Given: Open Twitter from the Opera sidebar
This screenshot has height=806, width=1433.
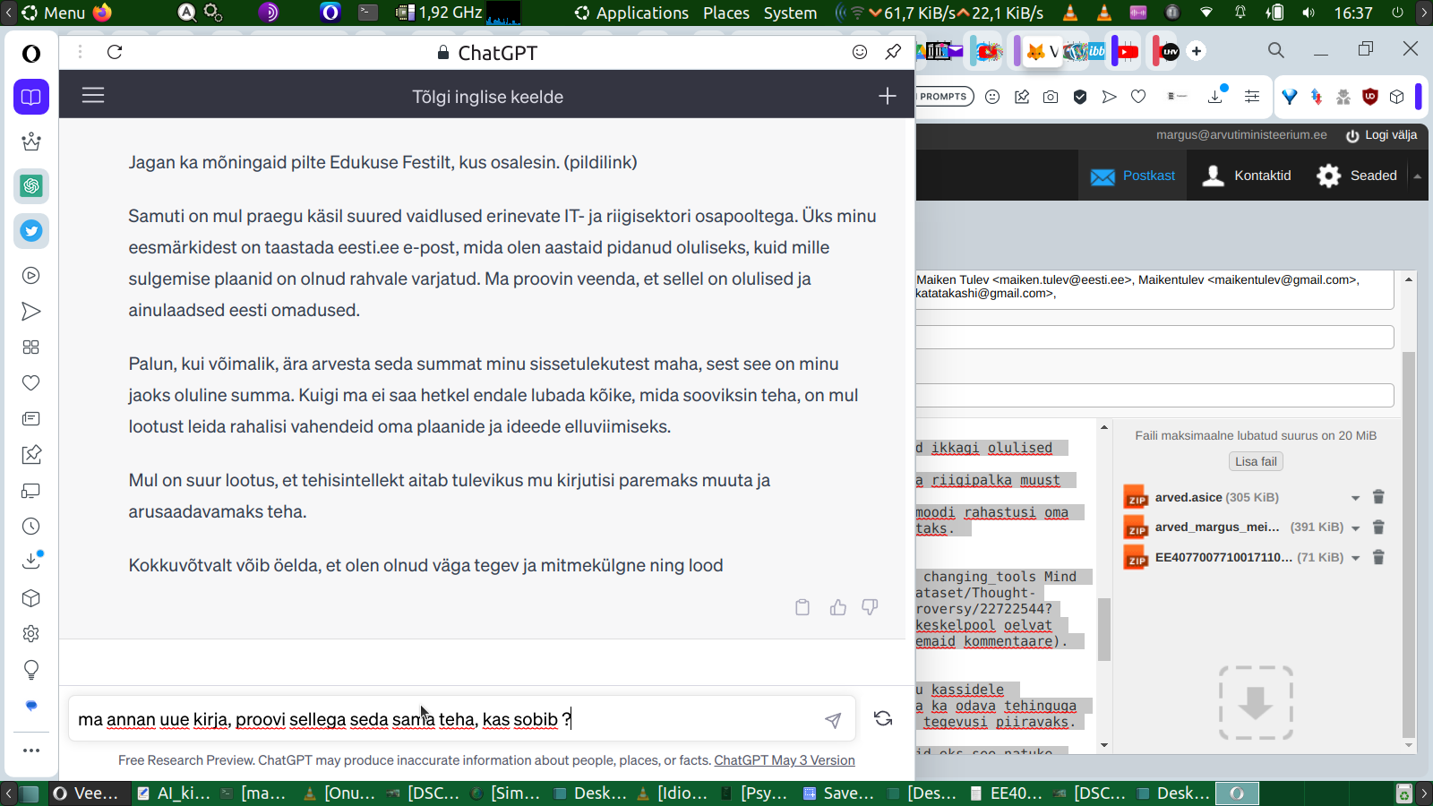Looking at the screenshot, I should [31, 231].
